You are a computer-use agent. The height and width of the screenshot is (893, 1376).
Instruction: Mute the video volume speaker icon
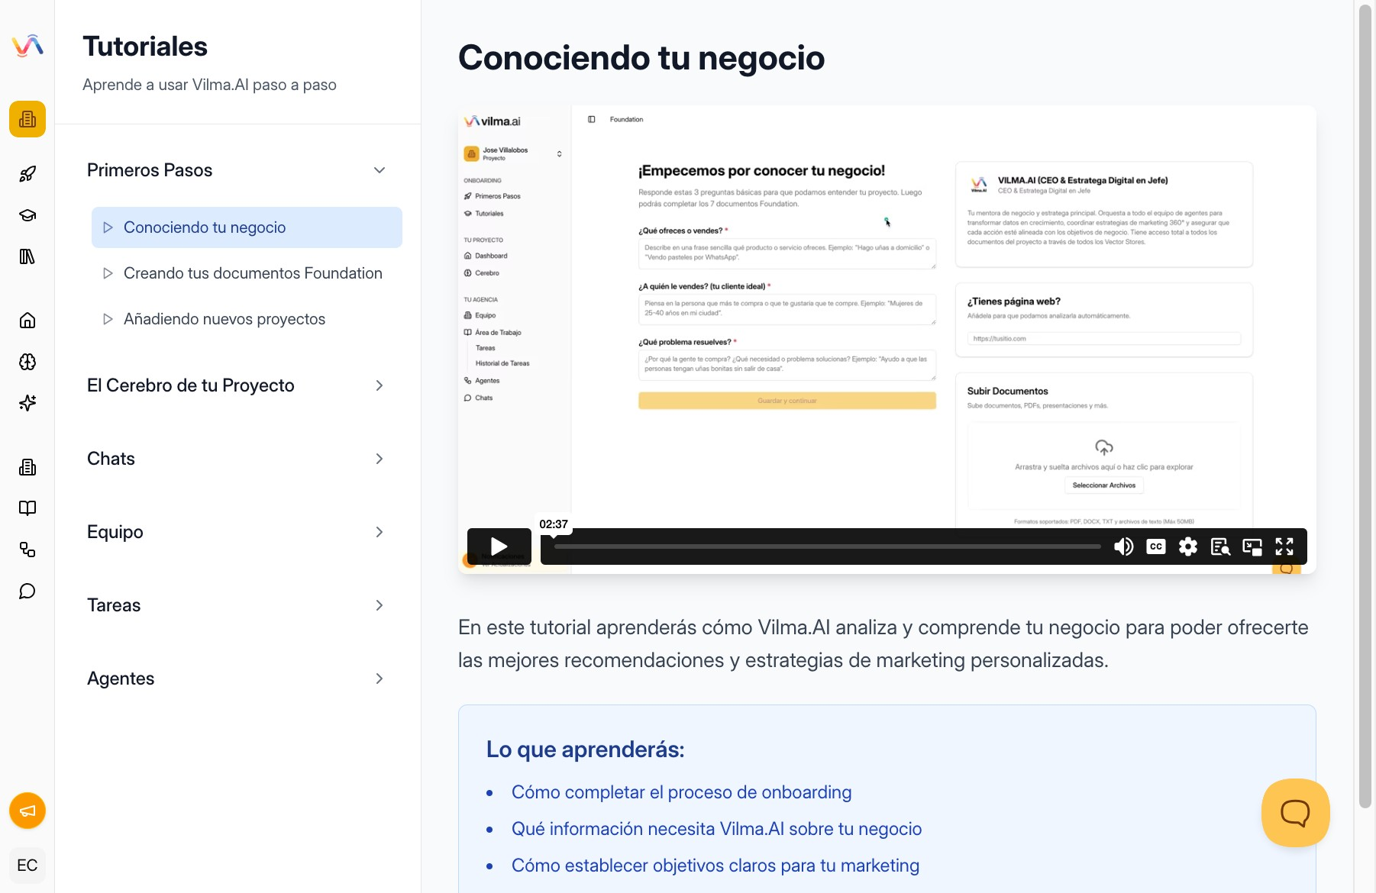1124,546
